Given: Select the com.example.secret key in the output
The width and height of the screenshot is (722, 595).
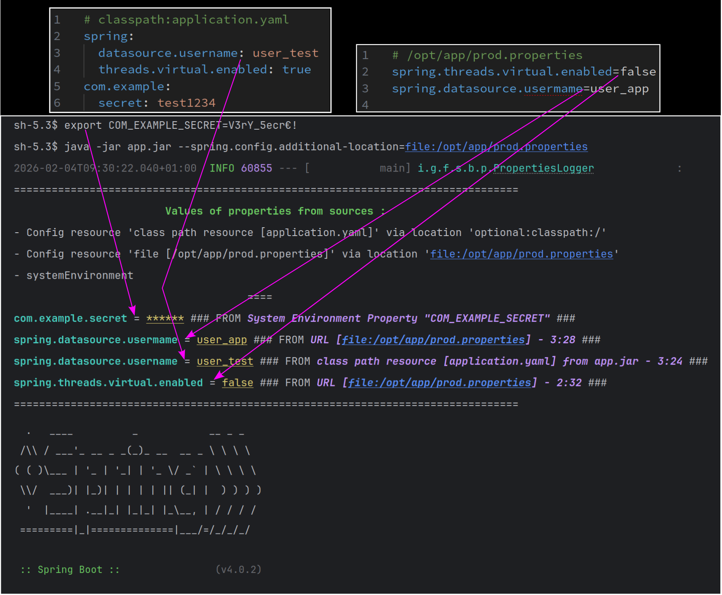Looking at the screenshot, I should [x=70, y=318].
